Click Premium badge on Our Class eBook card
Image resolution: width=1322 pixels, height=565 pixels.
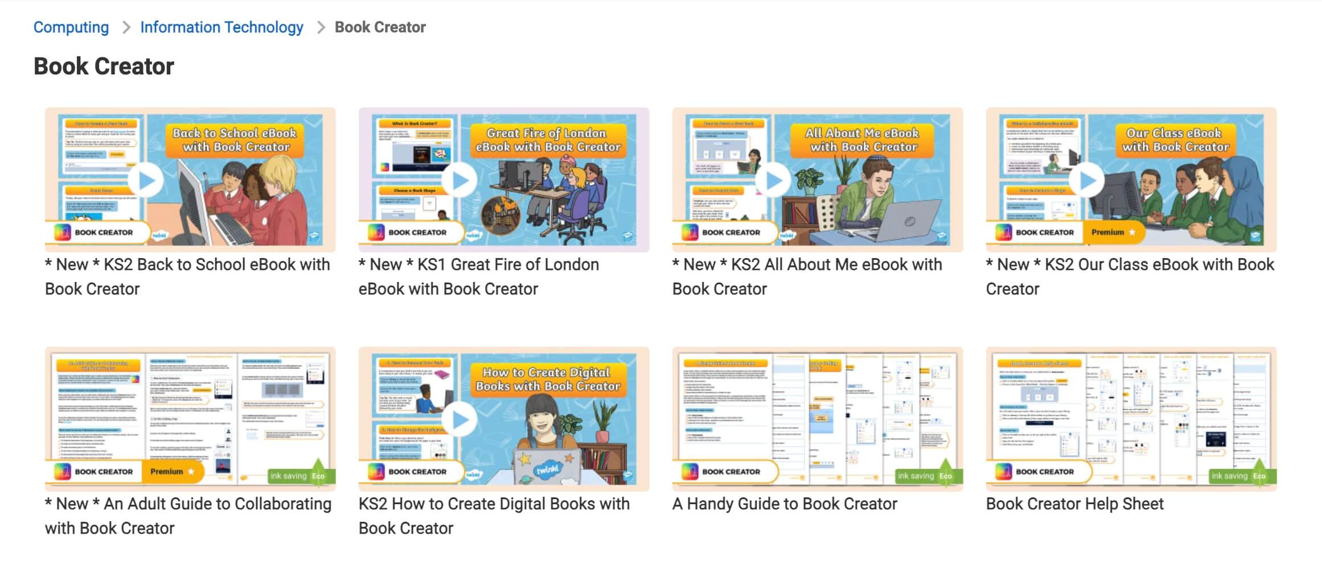pyautogui.click(x=1113, y=232)
